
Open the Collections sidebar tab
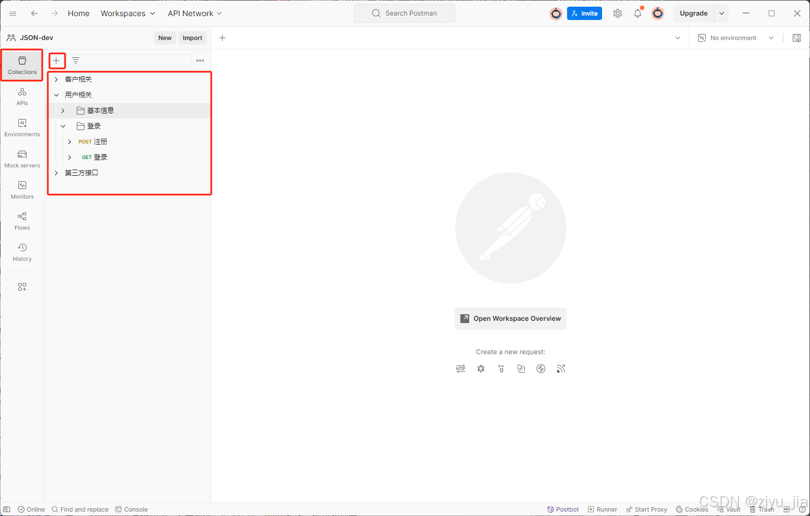pos(22,65)
